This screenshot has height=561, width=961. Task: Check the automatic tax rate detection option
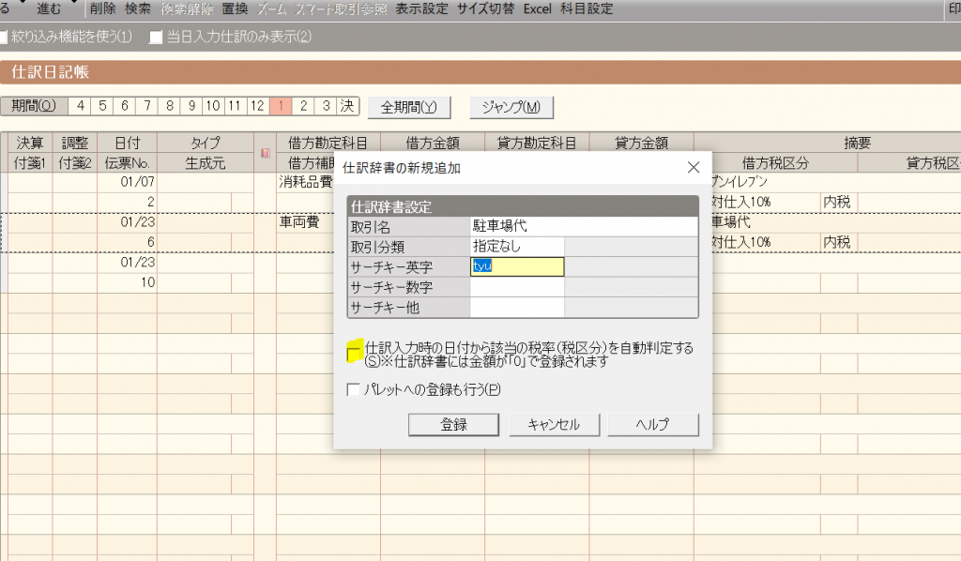tap(354, 351)
